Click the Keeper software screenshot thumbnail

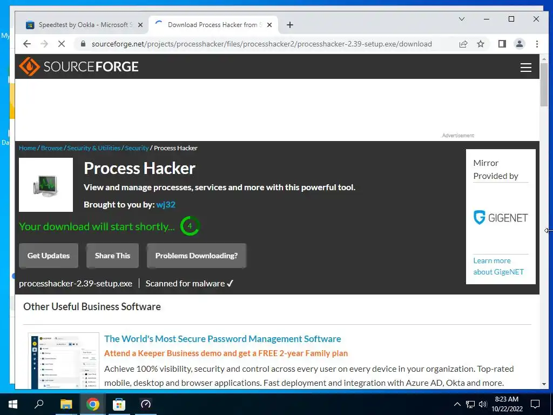[x=64, y=360]
